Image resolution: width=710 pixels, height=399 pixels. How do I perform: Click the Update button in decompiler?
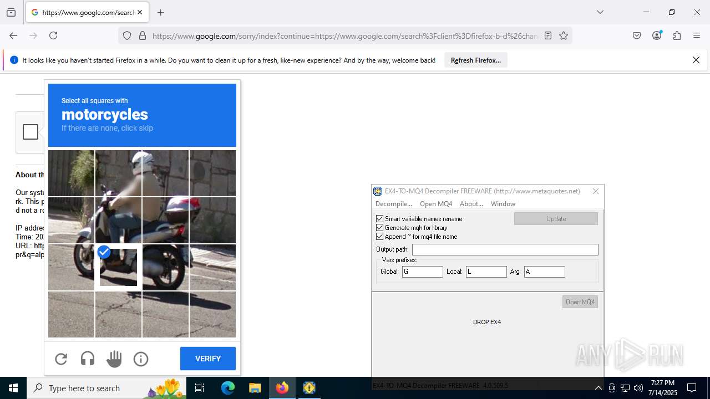click(x=556, y=219)
